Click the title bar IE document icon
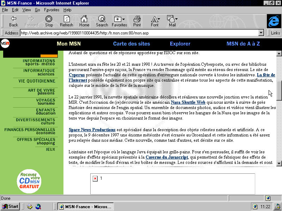 (3, 3)
